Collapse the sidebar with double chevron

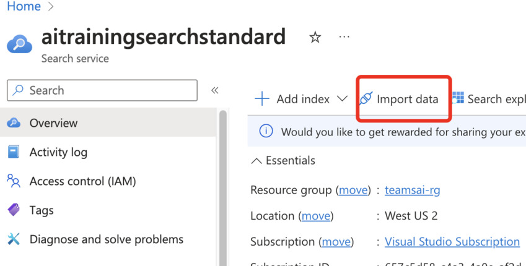pyautogui.click(x=215, y=90)
